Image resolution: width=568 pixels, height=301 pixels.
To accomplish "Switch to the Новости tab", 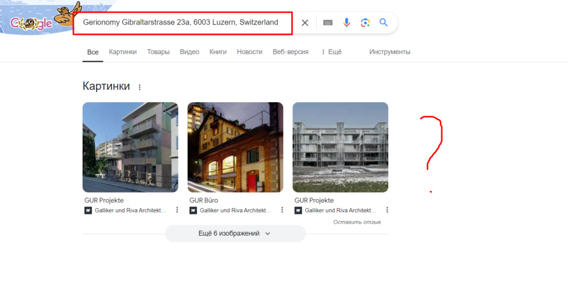I will [250, 52].
